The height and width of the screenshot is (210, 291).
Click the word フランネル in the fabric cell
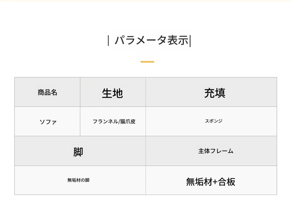point(105,121)
